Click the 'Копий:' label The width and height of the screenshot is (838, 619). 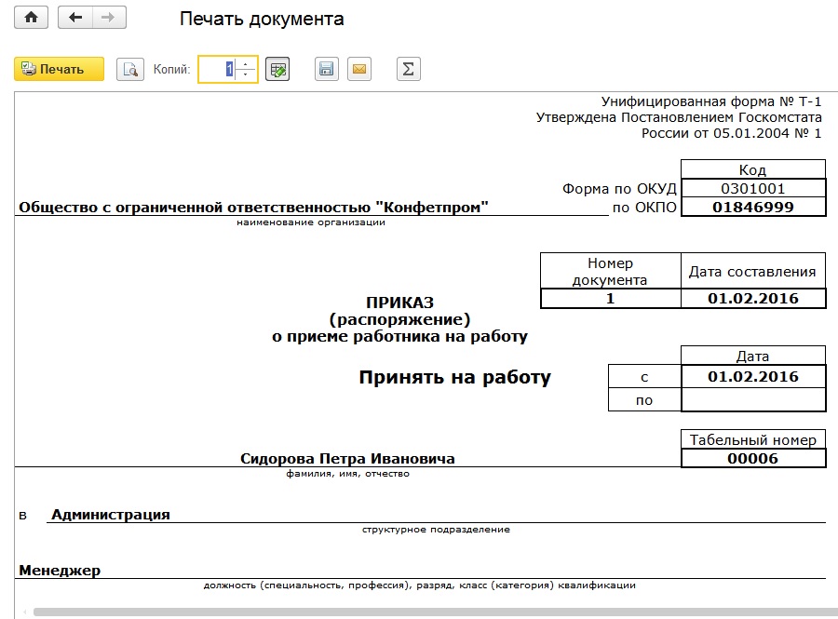click(171, 69)
